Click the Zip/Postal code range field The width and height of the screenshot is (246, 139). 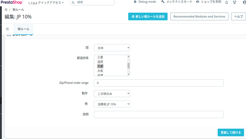pos(159,83)
